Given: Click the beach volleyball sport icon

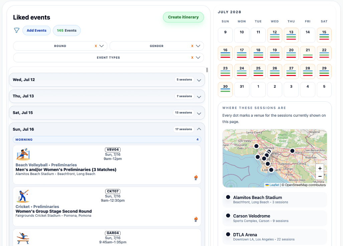Looking at the screenshot, I should pyautogui.click(x=23, y=154).
